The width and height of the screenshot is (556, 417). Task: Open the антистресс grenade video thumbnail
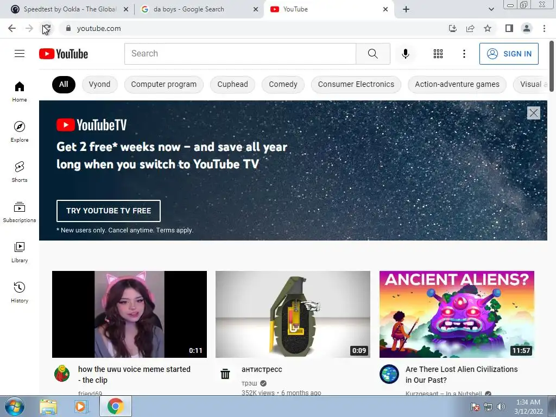click(x=293, y=314)
